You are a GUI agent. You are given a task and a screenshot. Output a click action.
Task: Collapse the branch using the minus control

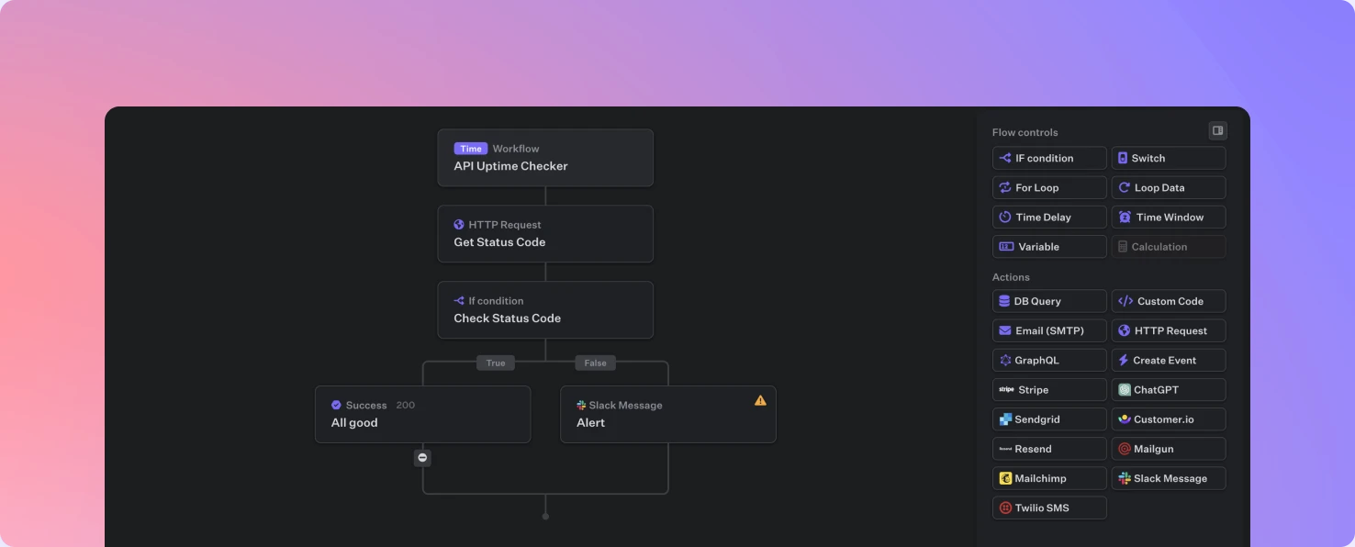pos(422,457)
